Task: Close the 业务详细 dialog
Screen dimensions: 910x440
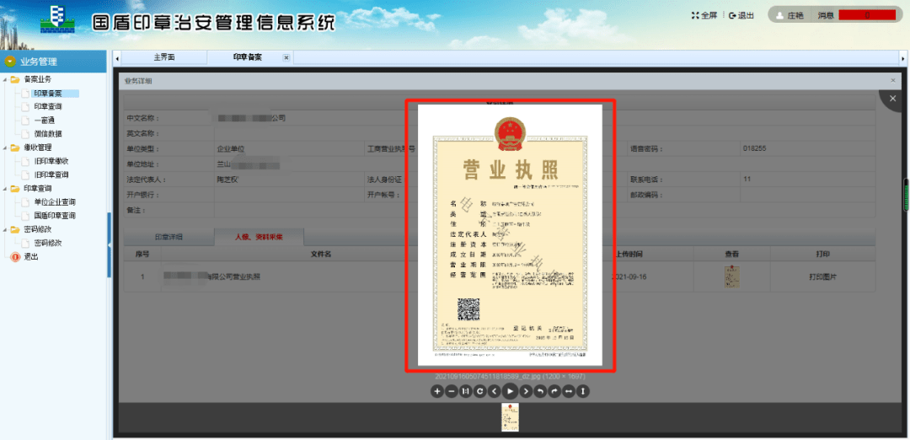Action: (x=892, y=81)
